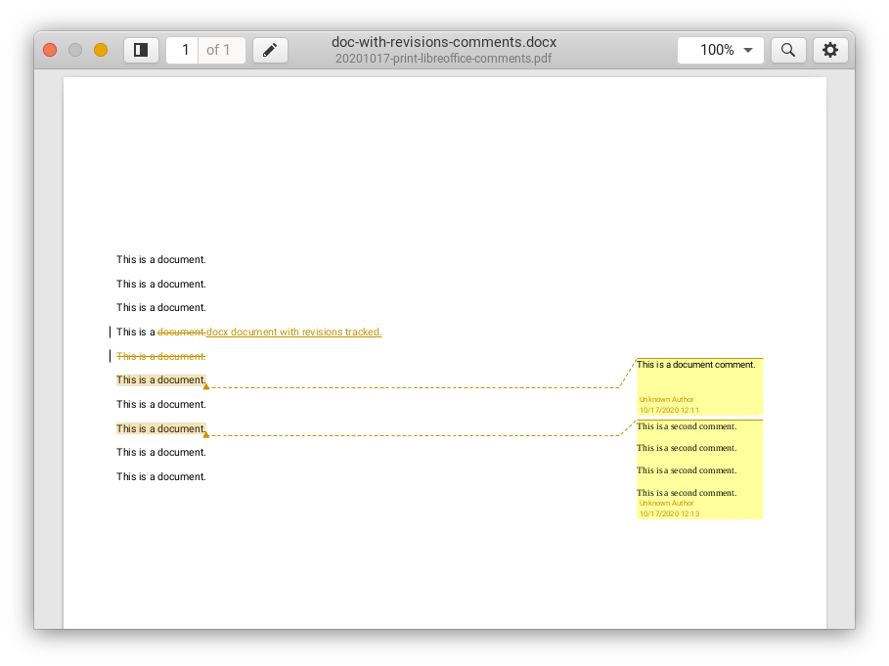
Task: Click the timestamp '10/17/2020 12:11'
Action: pyautogui.click(x=669, y=410)
